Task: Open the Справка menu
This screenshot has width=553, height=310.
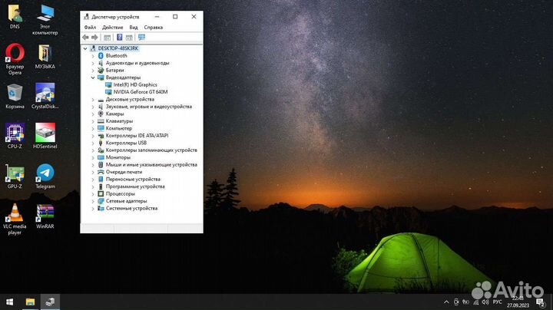Action: click(x=153, y=27)
